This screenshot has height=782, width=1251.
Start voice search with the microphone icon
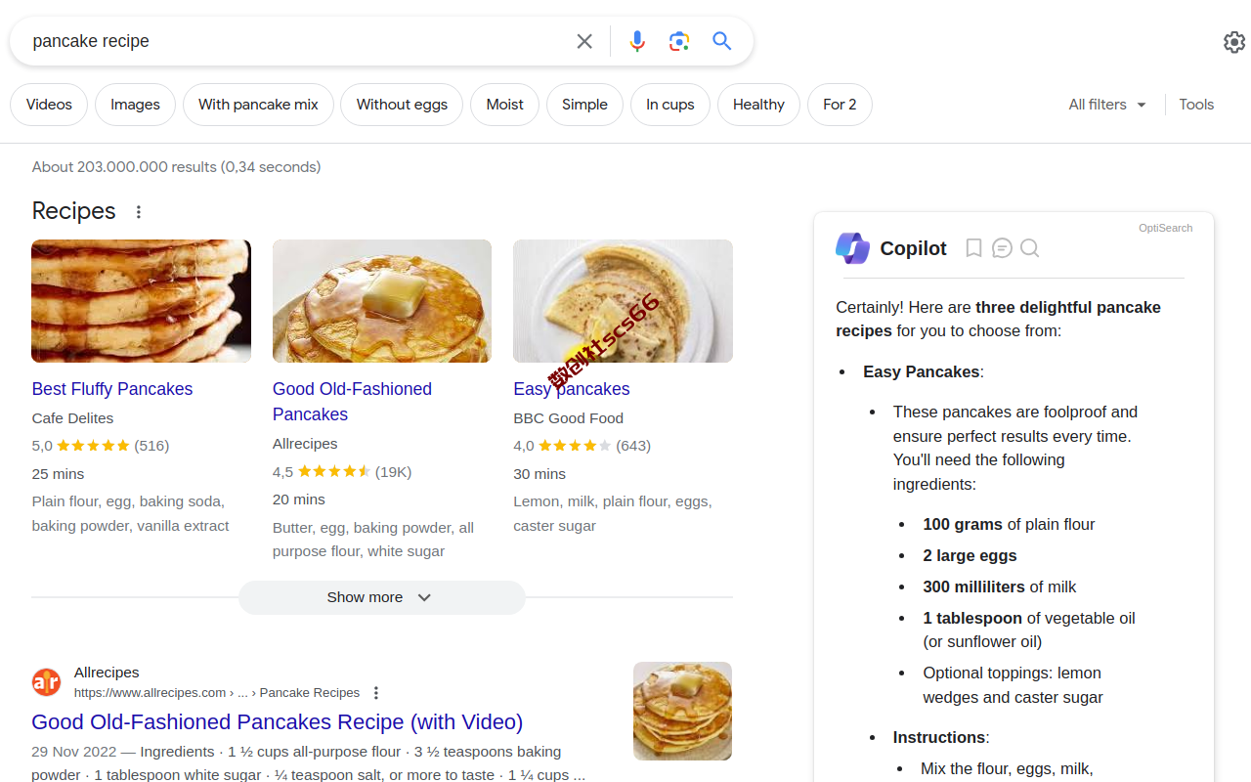(x=637, y=41)
